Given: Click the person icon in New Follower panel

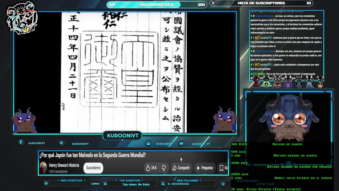Looking at the screenshot, I should coord(163,184).
